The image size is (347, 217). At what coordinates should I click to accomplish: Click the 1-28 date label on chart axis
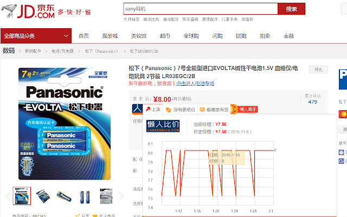click(x=253, y=211)
